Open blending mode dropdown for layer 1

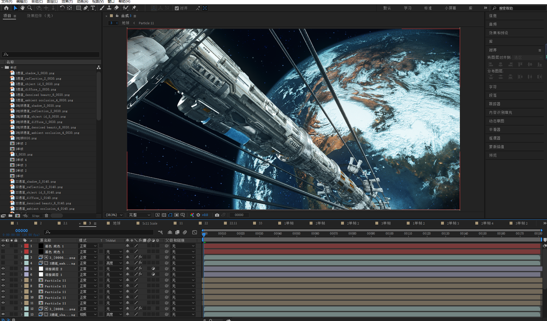pyautogui.click(x=88, y=246)
